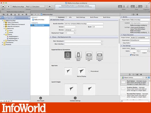Image resolution: width=151 pixels, height=113 pixels.
Task: Show the Quick Help inspector icon
Action: [137, 14]
